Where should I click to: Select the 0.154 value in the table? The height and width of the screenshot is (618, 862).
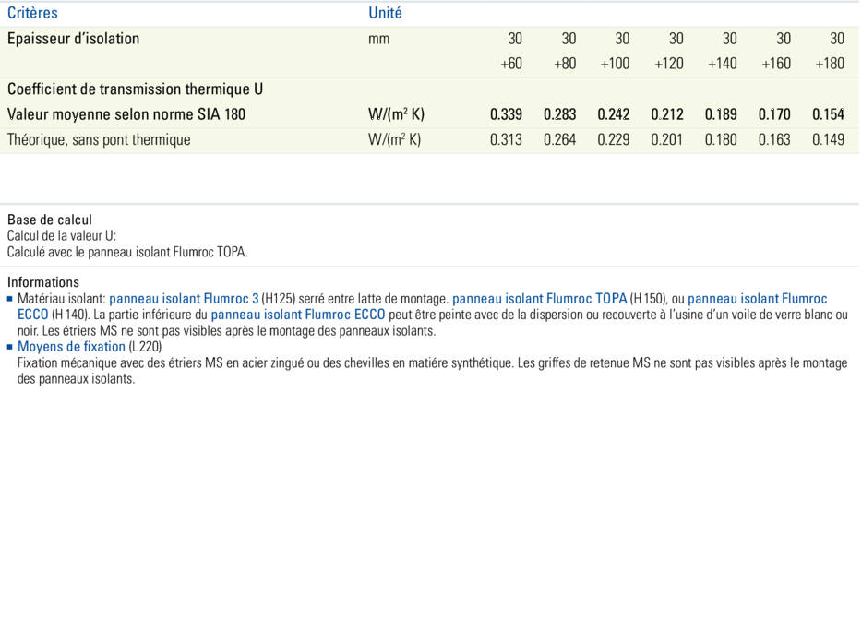[x=828, y=115]
